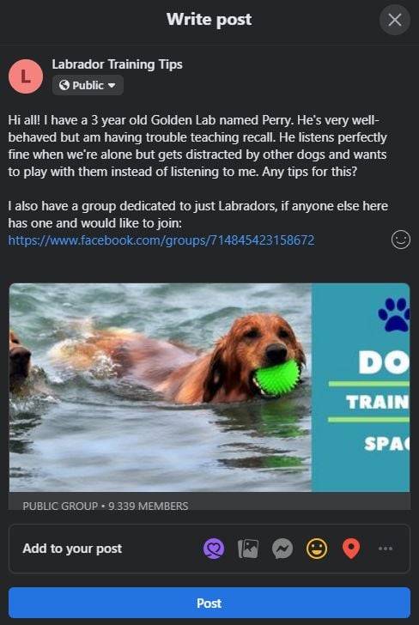Click the caret arrow next to Public
419x625 pixels.
(112, 85)
